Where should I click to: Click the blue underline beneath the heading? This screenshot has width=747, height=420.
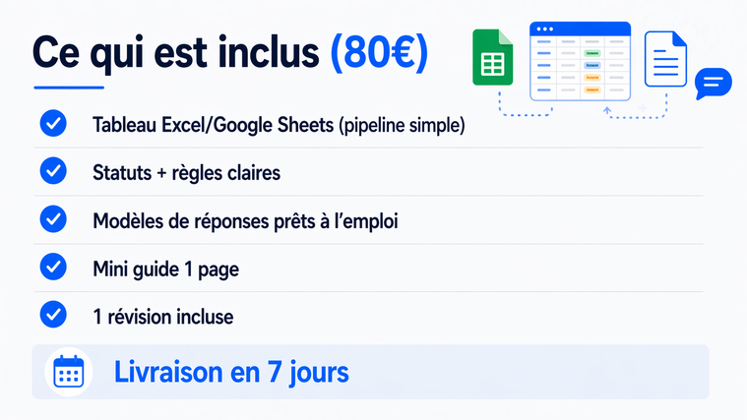coord(68,89)
